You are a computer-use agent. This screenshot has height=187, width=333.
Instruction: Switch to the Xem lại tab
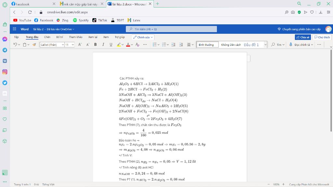point(93,37)
